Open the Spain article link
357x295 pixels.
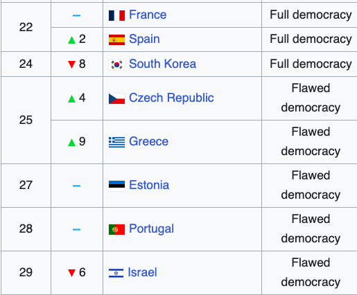(x=144, y=39)
